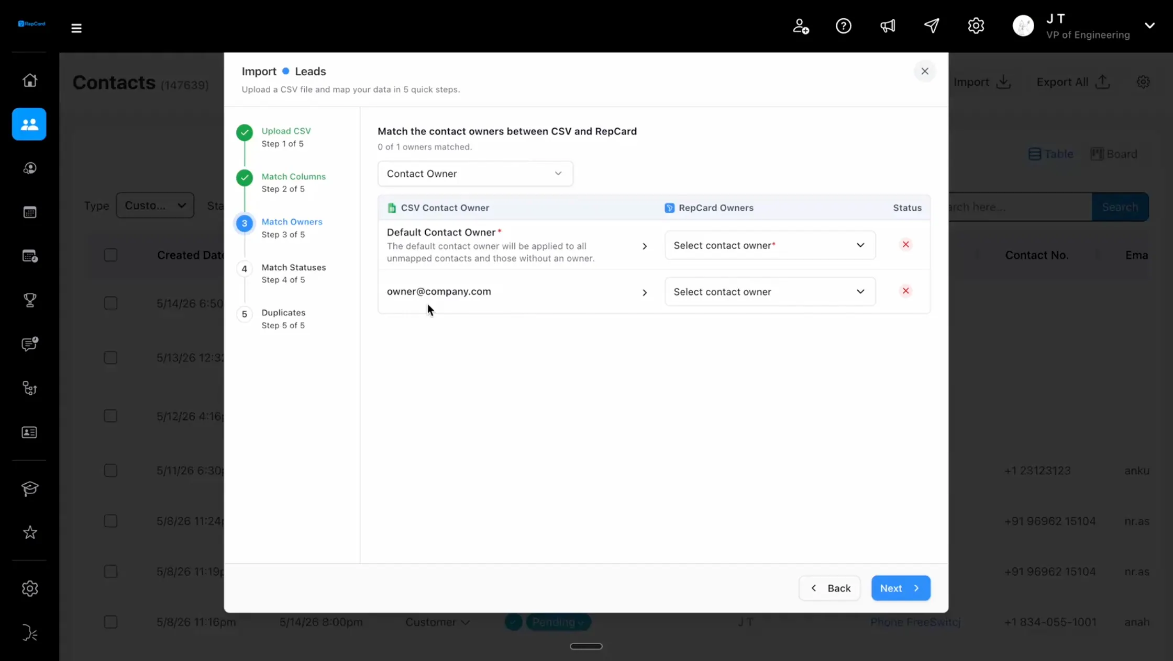This screenshot has height=661, width=1173.
Task: Check the 5/8/26 11:16pm row checkbox
Action: click(x=110, y=622)
